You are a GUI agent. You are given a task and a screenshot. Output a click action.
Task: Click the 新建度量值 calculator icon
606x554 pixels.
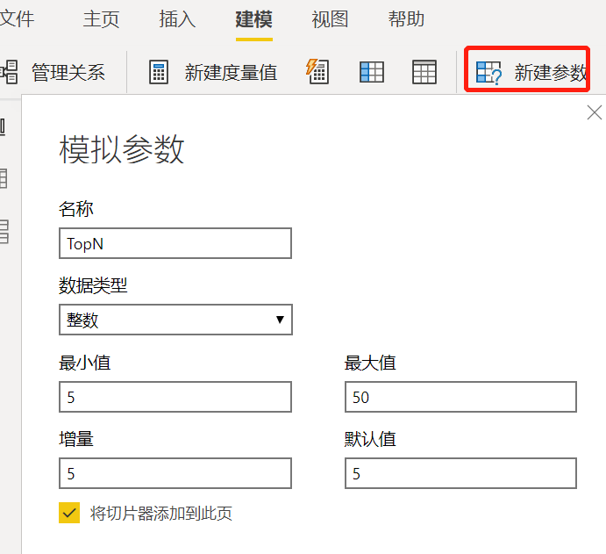[159, 72]
